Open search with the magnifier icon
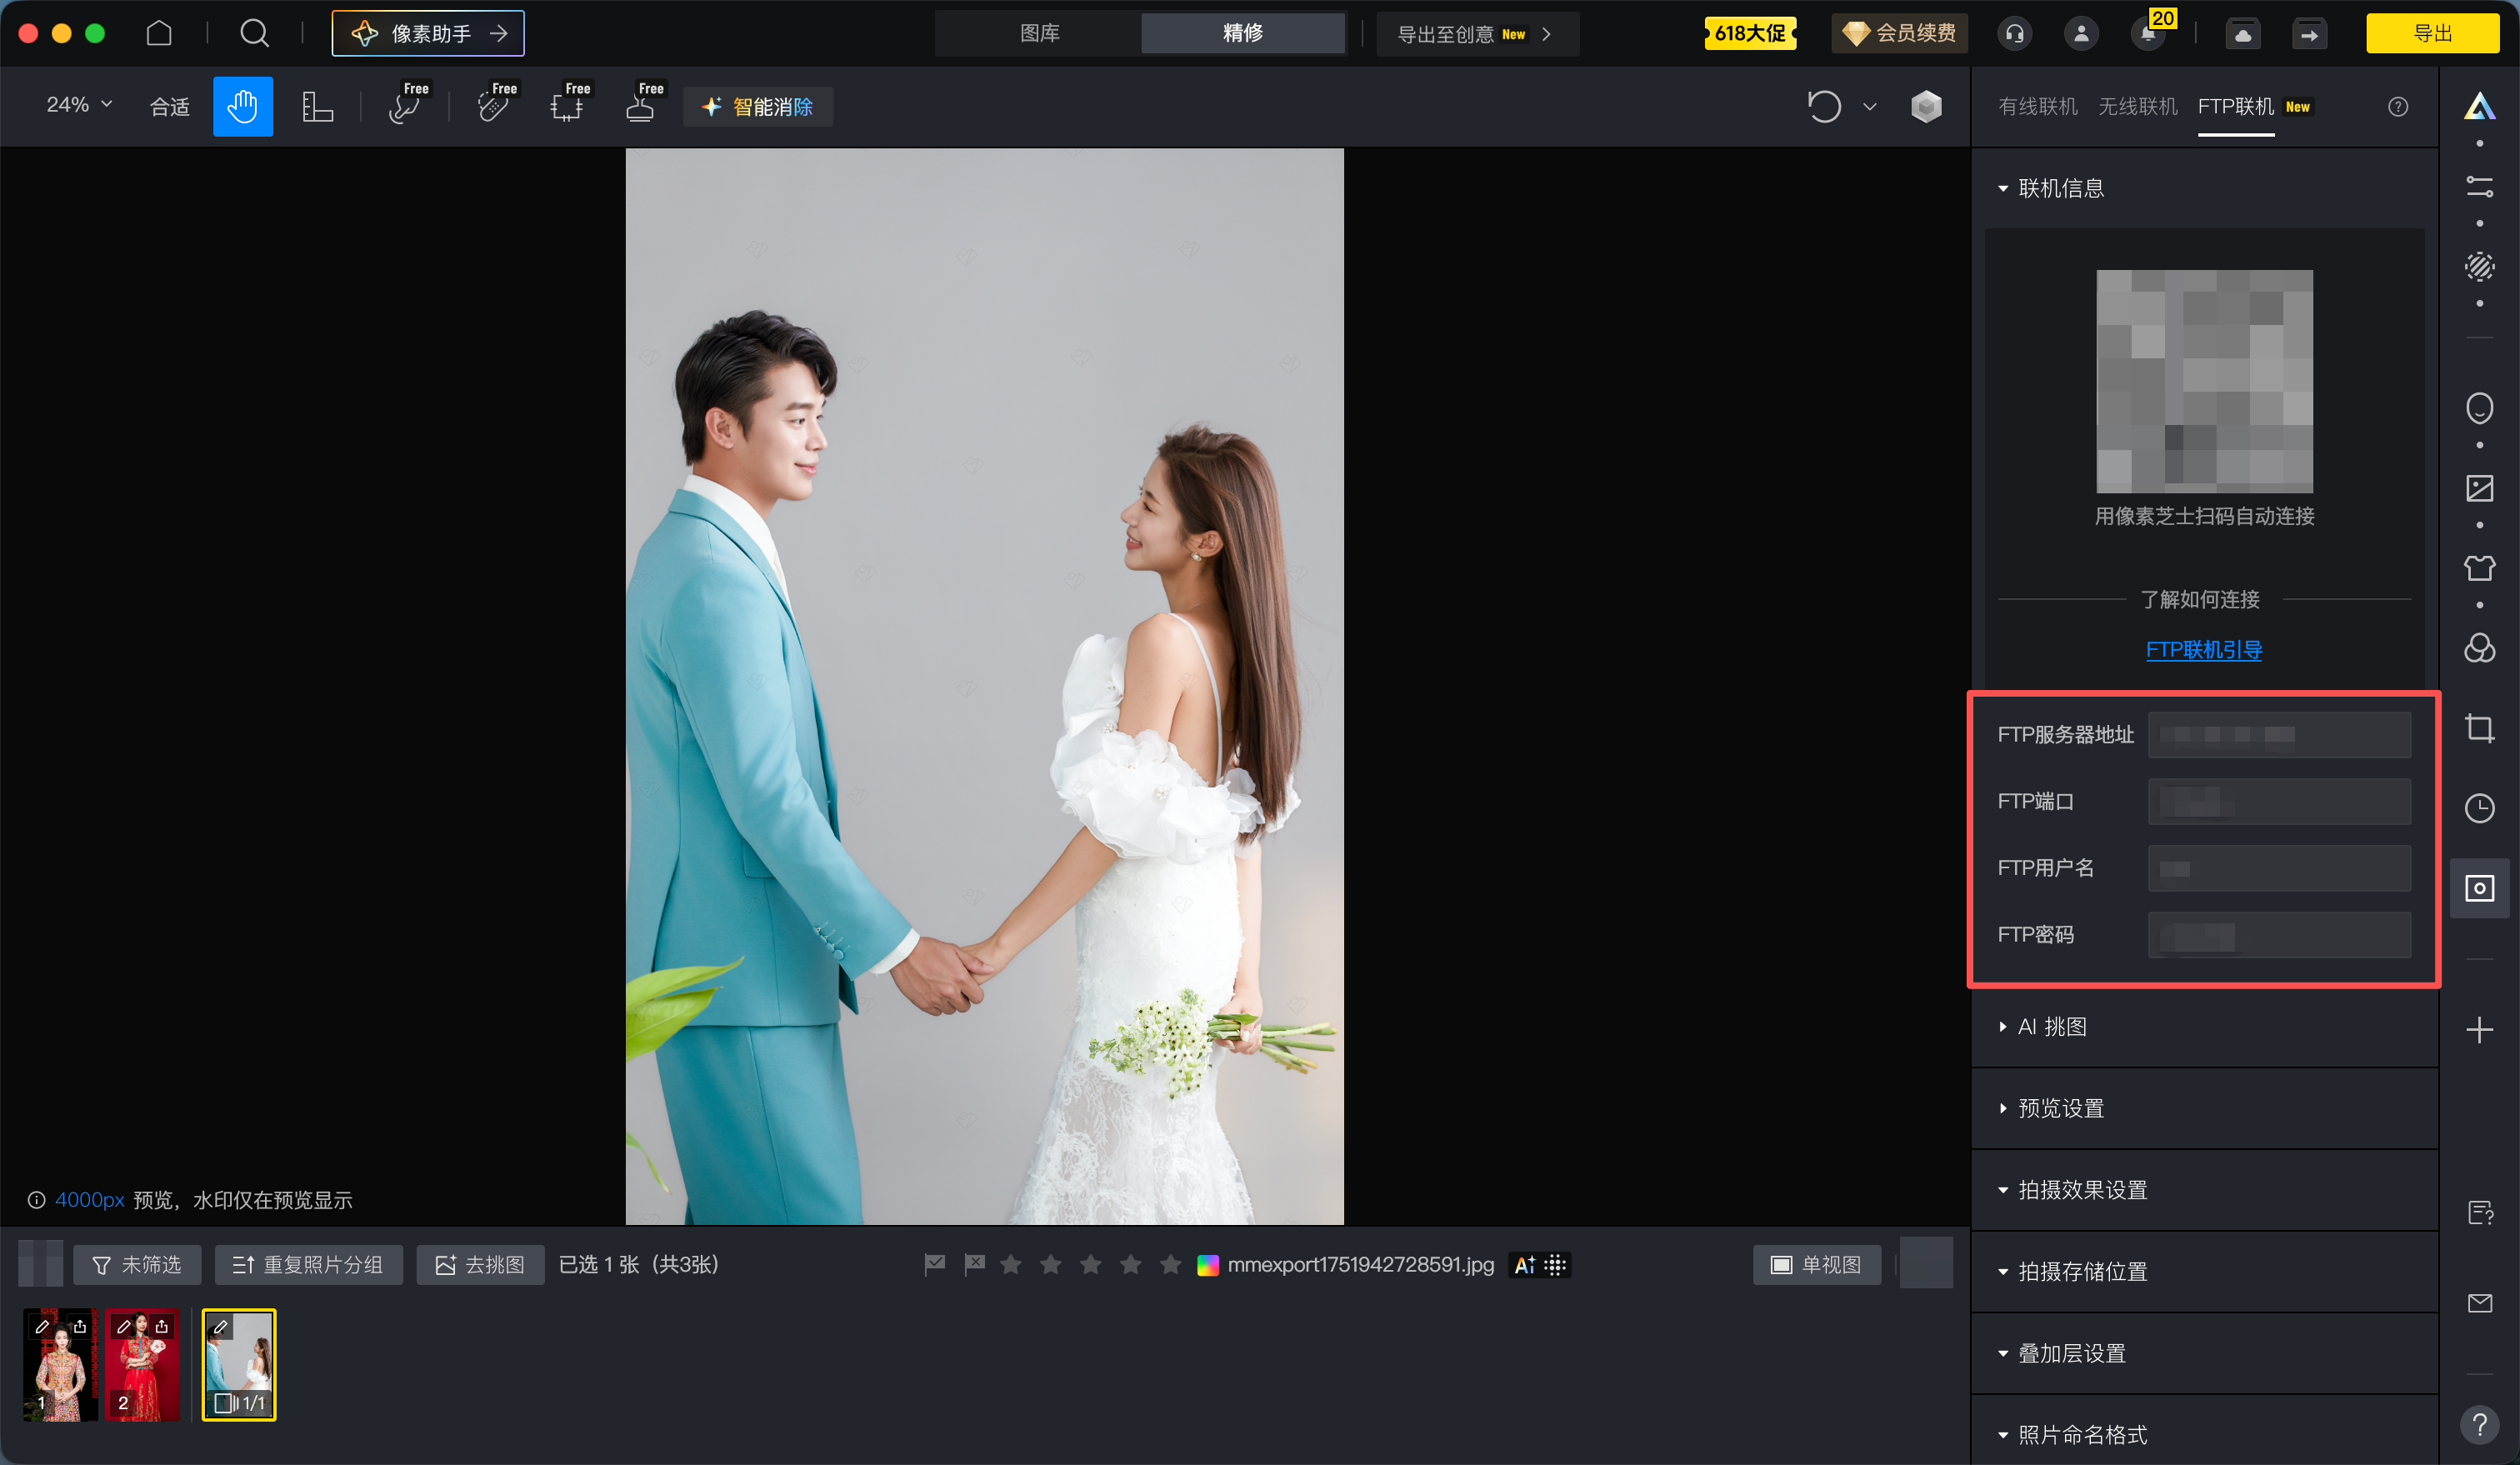 point(254,33)
